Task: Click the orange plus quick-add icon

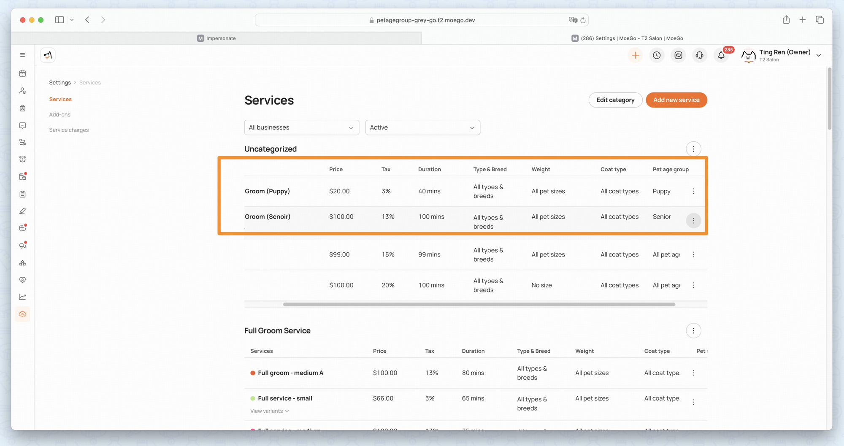Action: (635, 55)
